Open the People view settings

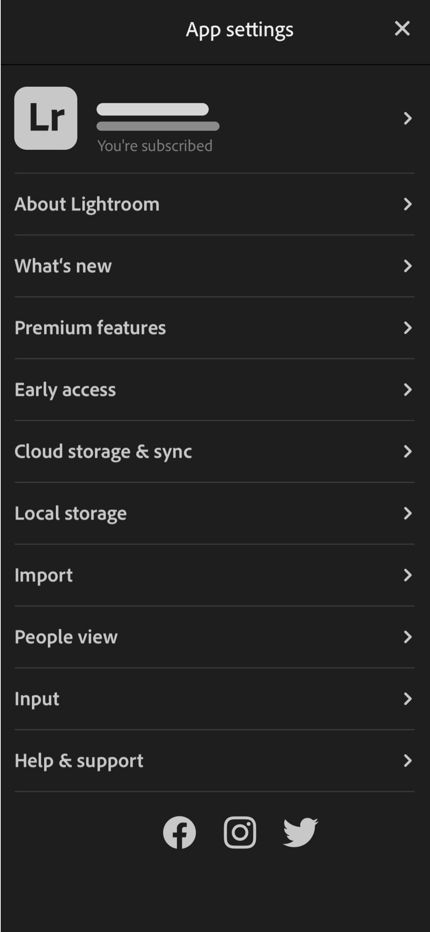click(x=66, y=637)
